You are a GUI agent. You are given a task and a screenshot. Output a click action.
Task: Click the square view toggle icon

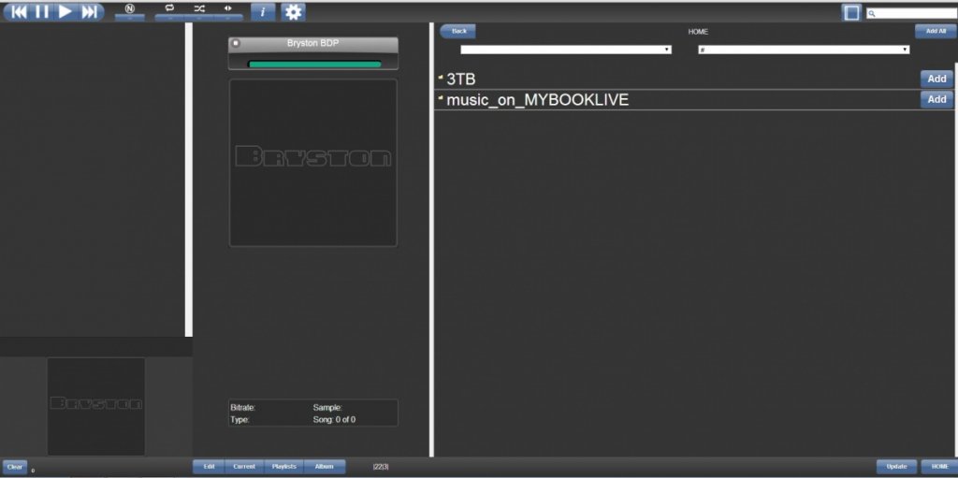[851, 13]
